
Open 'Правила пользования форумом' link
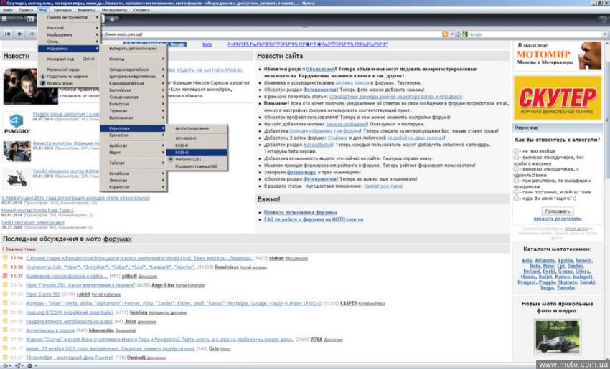[x=300, y=213]
